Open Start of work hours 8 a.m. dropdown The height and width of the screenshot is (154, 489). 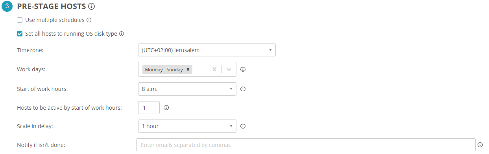[x=187, y=89]
